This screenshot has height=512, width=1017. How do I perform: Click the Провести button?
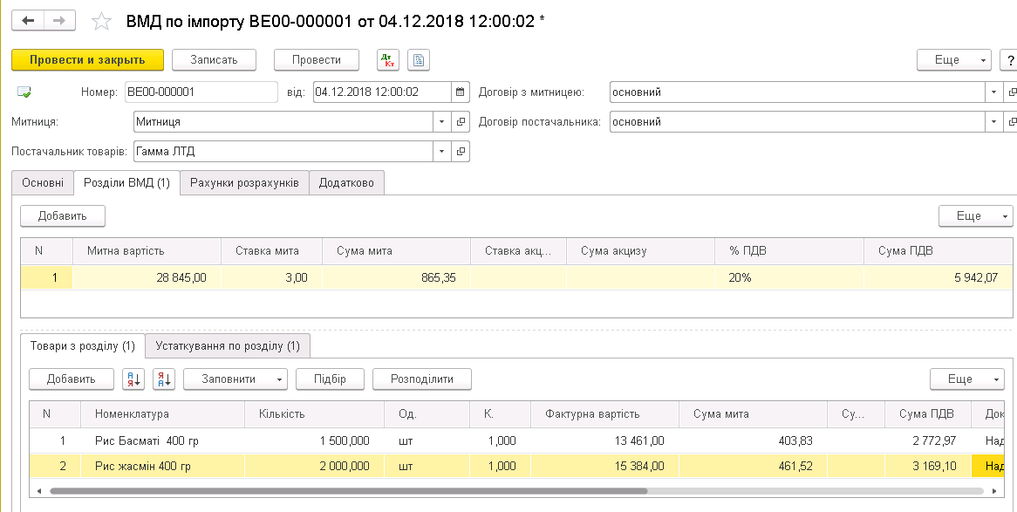click(x=317, y=59)
